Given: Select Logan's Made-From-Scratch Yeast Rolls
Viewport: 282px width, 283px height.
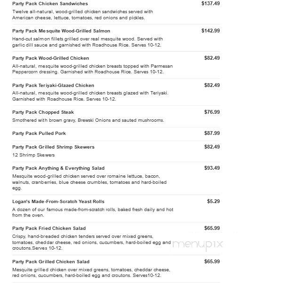Looking at the screenshot, I should pos(58,202).
